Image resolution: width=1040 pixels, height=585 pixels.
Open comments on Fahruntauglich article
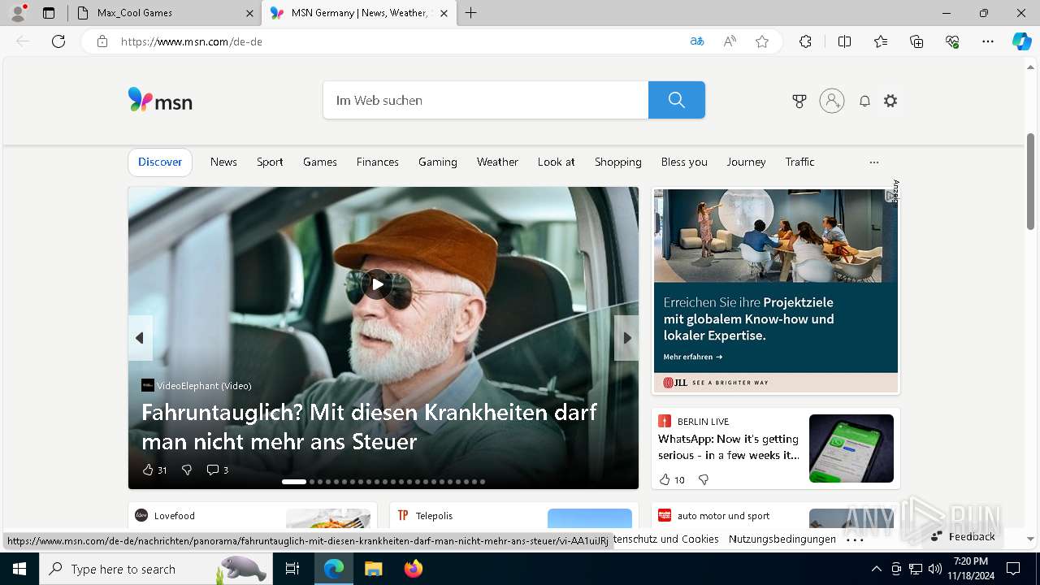[217, 470]
